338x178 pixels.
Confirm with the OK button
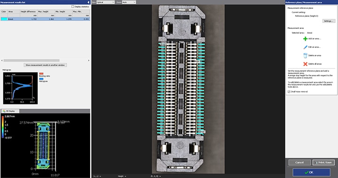(311, 172)
